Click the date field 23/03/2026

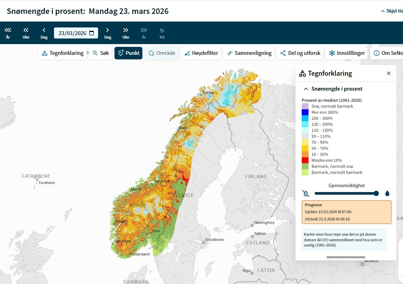click(76, 33)
